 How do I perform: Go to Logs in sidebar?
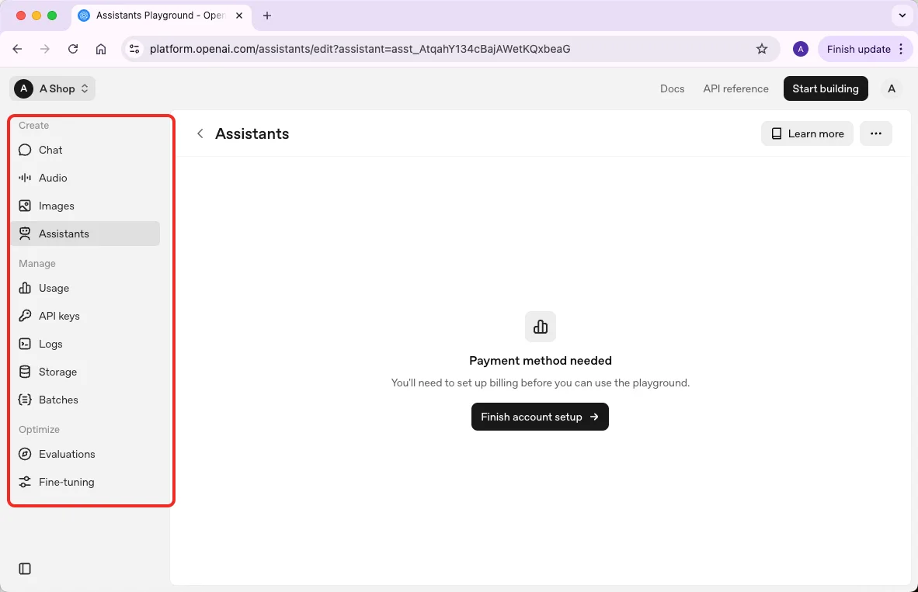click(50, 344)
